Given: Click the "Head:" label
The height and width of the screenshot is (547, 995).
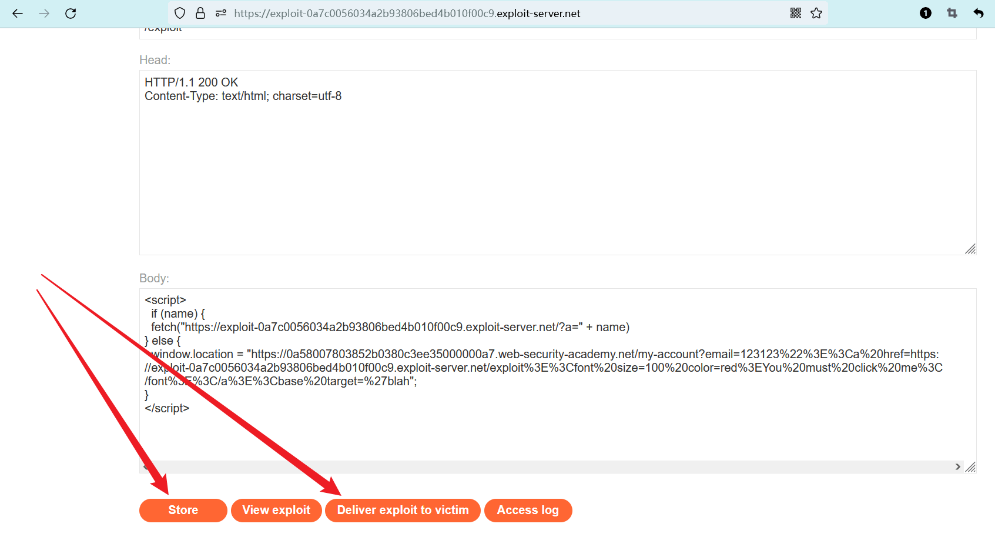Looking at the screenshot, I should 155,60.
